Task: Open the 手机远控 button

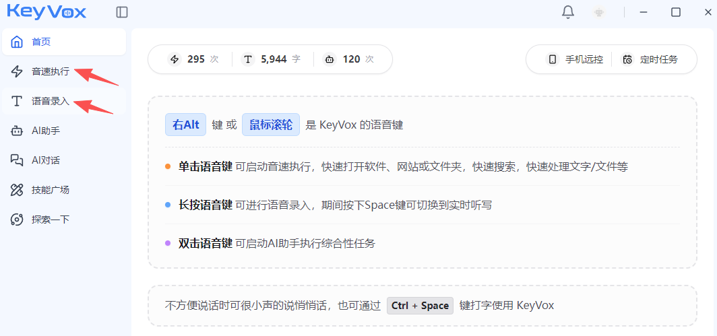Action: pos(574,59)
